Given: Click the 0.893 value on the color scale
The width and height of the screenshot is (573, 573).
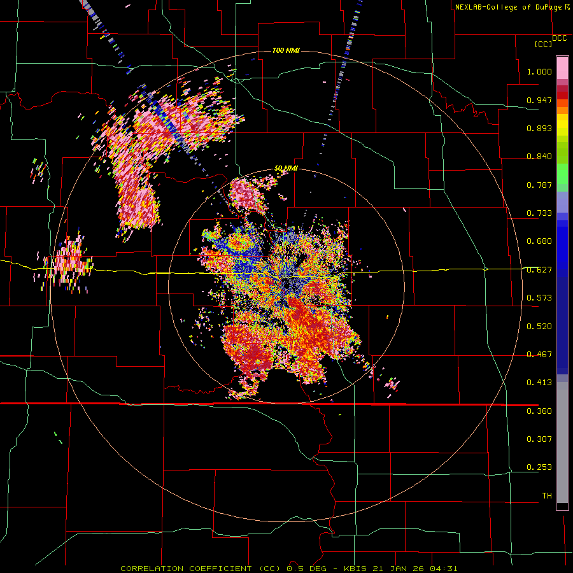Looking at the screenshot, I should point(539,128).
